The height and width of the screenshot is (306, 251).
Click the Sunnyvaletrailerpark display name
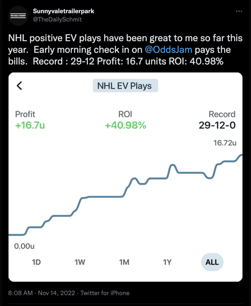(63, 11)
